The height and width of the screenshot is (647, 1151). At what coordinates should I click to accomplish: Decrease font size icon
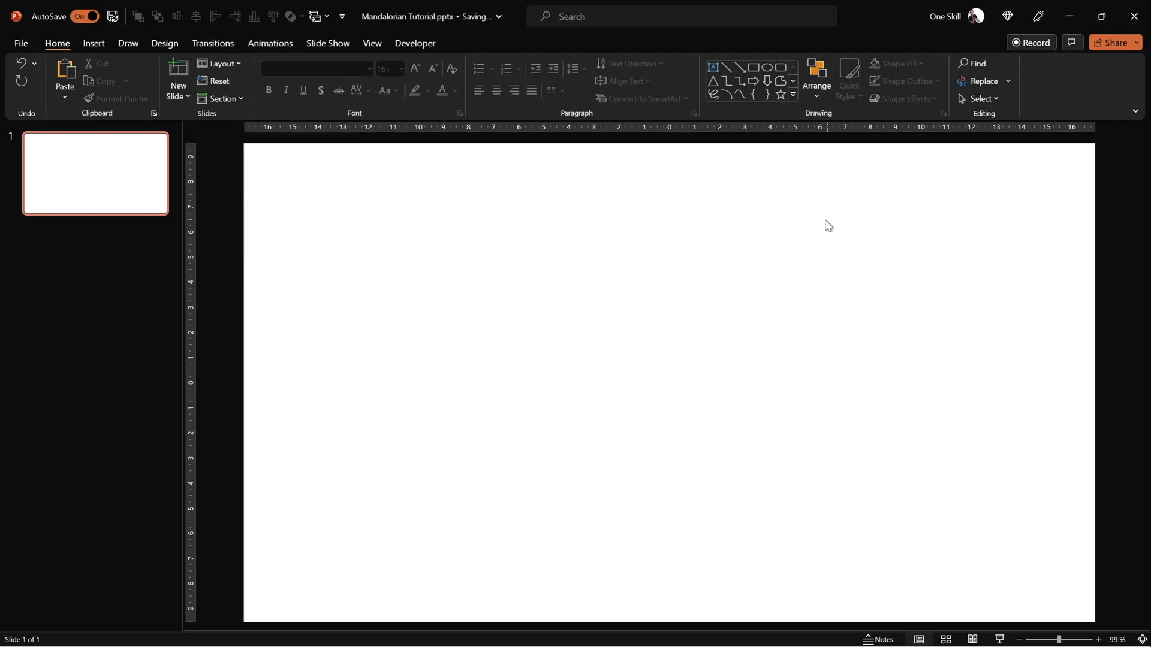tap(433, 68)
